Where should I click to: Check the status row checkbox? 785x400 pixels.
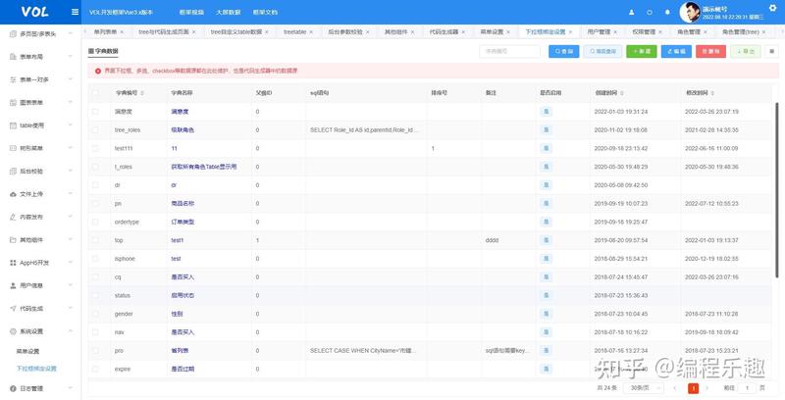point(95,295)
